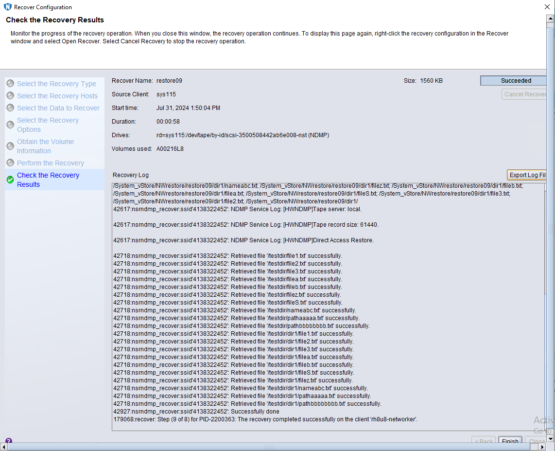Click recover name value restore09

(169, 81)
